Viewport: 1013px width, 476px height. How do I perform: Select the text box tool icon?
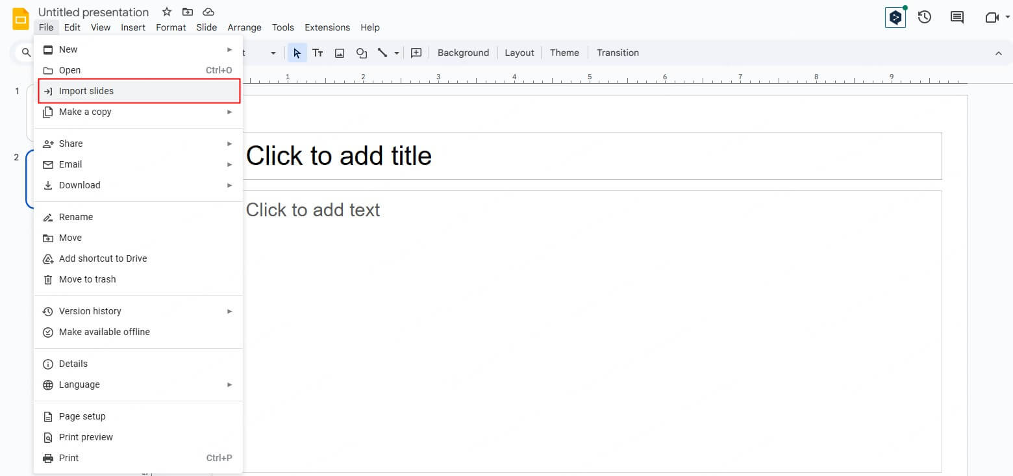[318, 53]
